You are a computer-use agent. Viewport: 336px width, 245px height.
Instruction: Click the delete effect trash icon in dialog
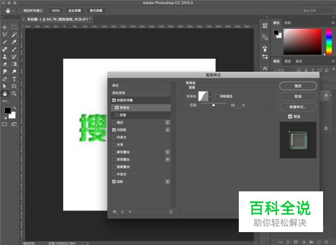pyautogui.click(x=171, y=212)
